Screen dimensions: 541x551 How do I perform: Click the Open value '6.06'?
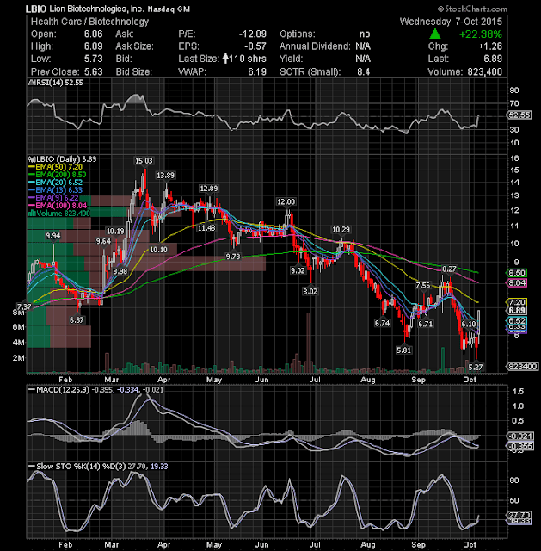coord(94,34)
